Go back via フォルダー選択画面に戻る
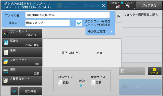 click(x=142, y=15)
